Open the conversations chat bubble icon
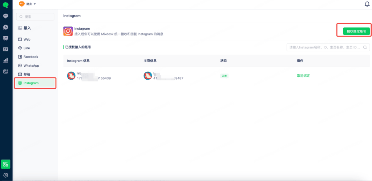 6,16
